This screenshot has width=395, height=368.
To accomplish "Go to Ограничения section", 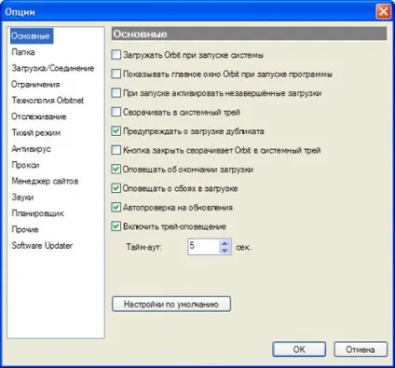I will [35, 85].
